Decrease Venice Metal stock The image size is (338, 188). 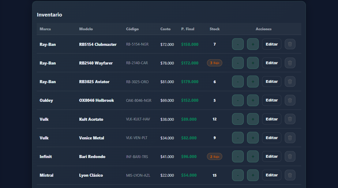238,138
